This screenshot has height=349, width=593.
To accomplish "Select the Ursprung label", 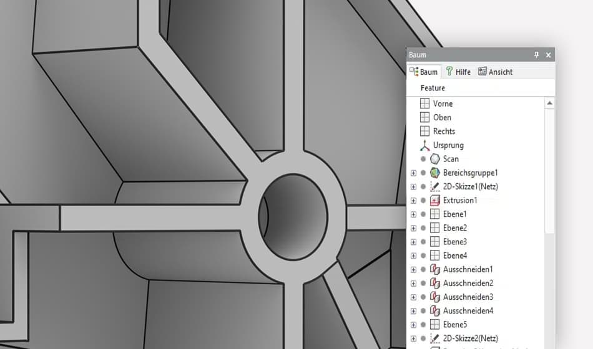I will pos(448,145).
